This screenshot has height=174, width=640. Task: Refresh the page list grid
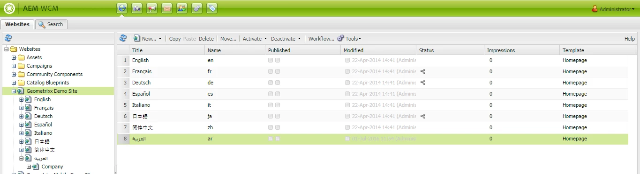point(123,38)
